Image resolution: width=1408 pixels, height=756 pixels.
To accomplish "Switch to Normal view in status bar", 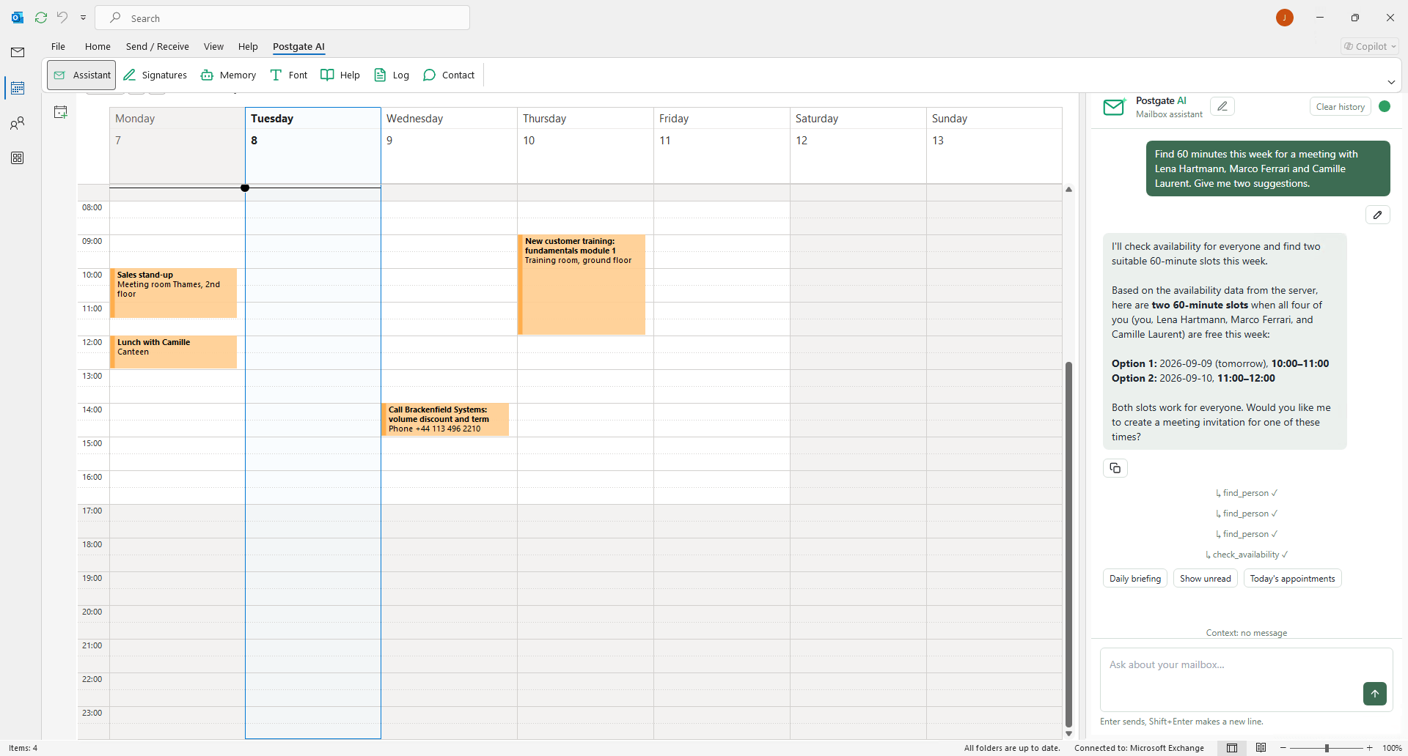I will tap(1232, 748).
